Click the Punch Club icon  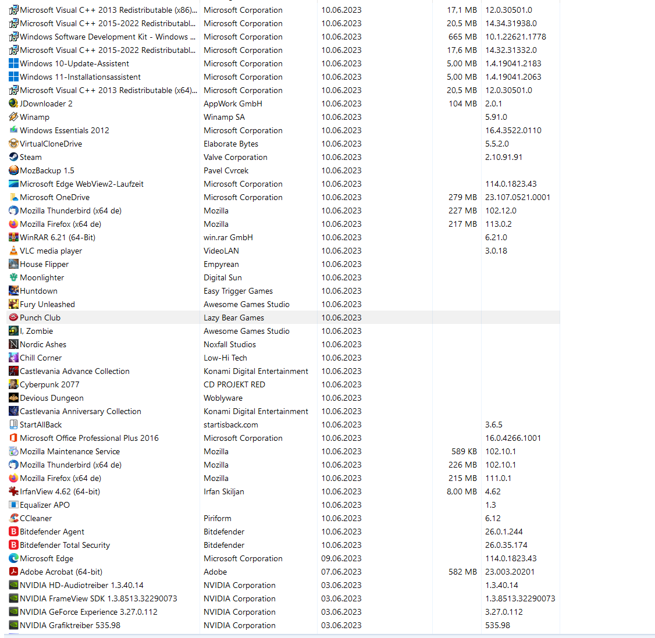(13, 317)
